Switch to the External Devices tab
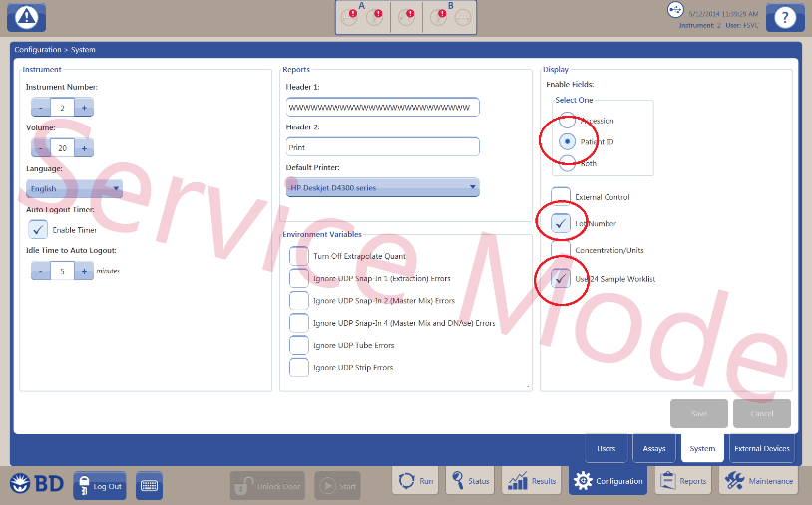The height and width of the screenshot is (505, 812). tap(762, 448)
